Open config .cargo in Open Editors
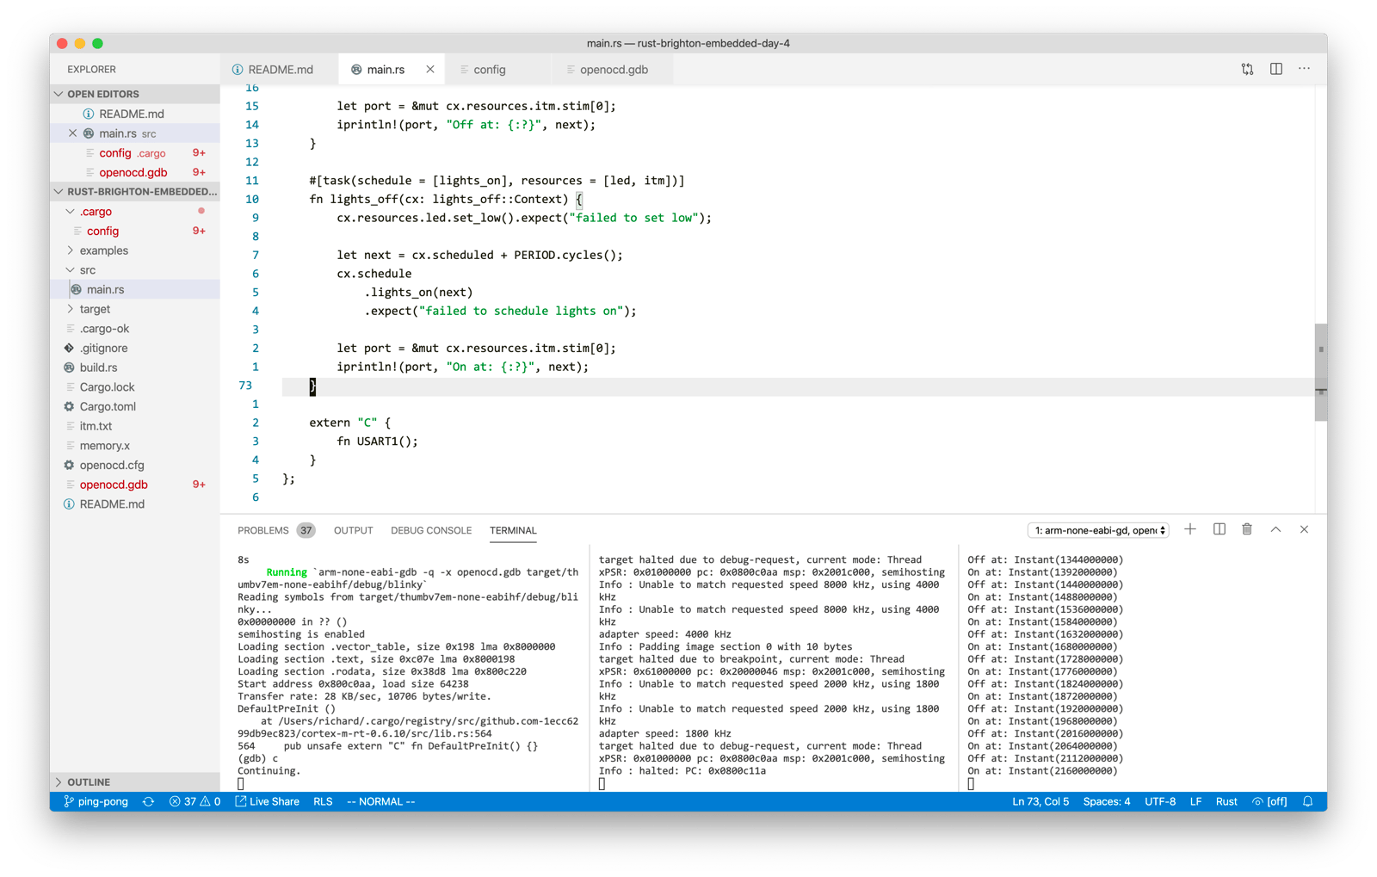The image size is (1377, 877). (134, 153)
